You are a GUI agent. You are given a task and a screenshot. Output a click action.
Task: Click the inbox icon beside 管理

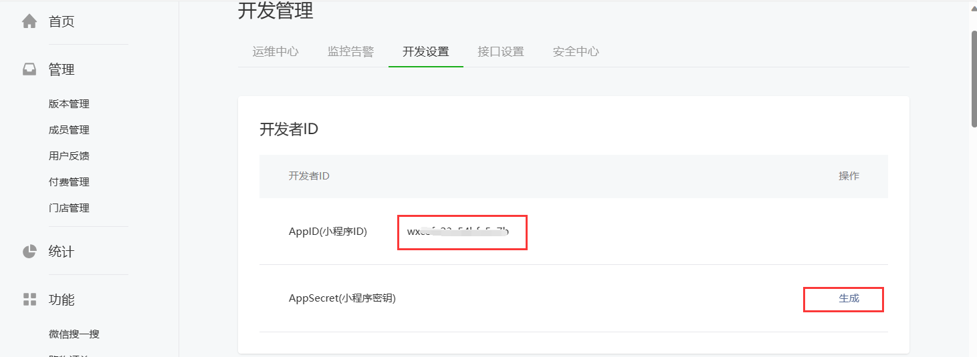click(29, 69)
